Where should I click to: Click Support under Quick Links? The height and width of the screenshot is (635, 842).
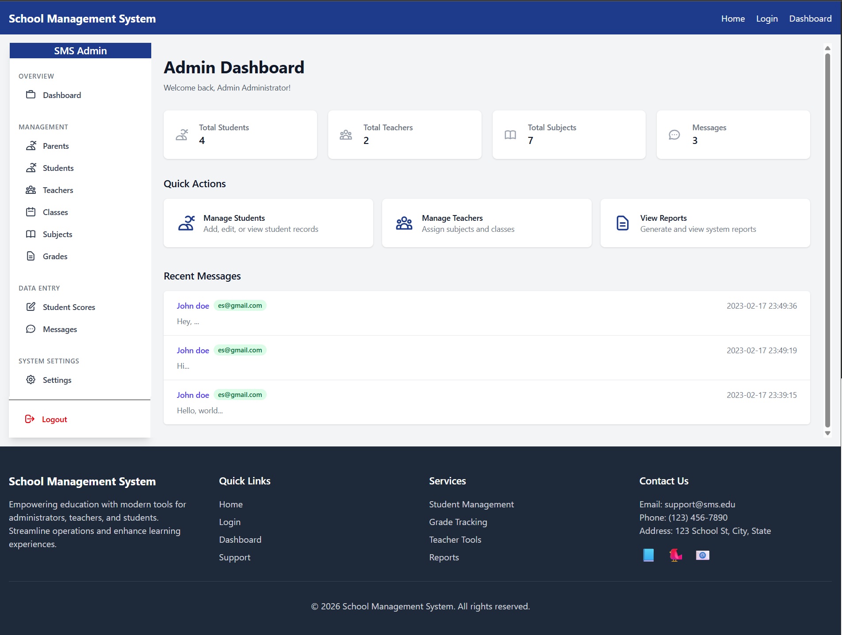pos(234,557)
